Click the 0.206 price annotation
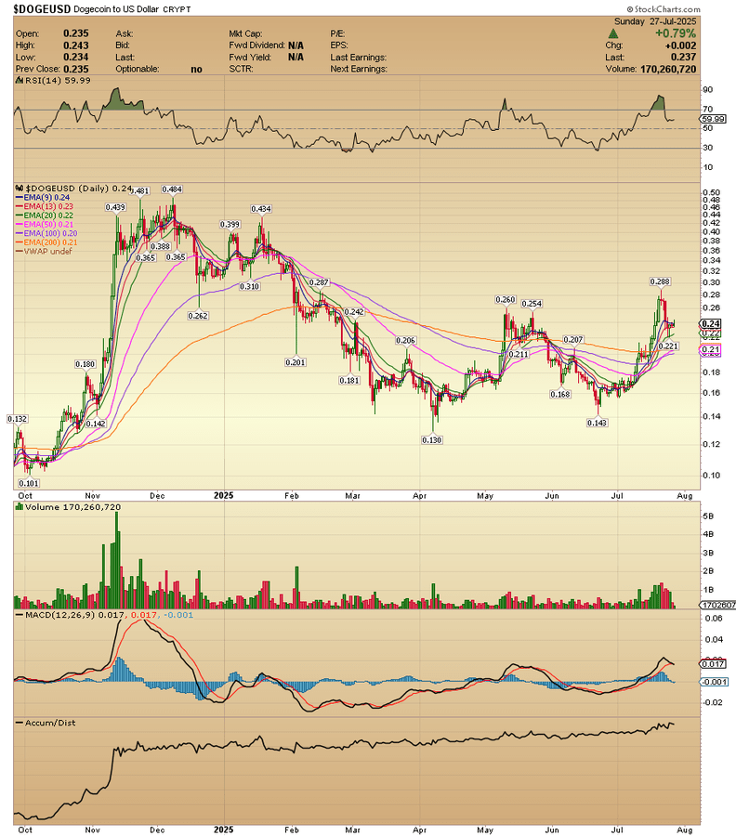Viewport: 736px width, 836px height. [x=405, y=340]
